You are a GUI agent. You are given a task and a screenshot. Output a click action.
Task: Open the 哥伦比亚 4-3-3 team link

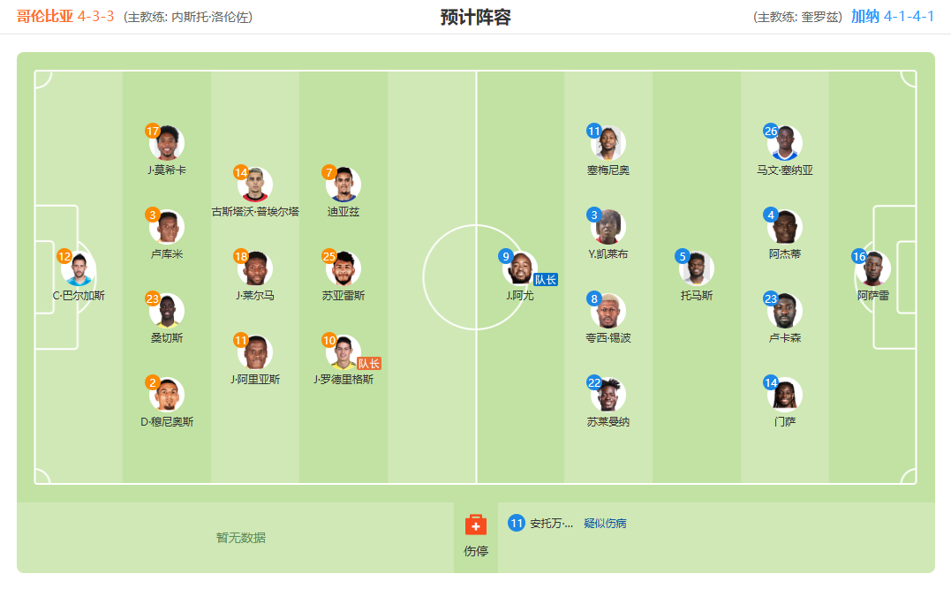65,17
